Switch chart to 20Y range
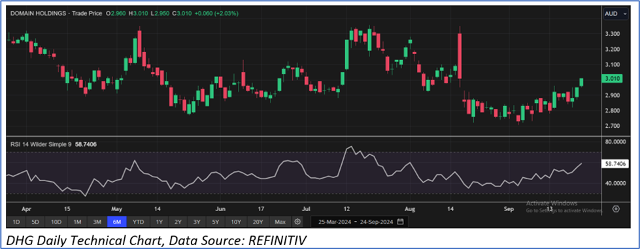 coord(258,222)
